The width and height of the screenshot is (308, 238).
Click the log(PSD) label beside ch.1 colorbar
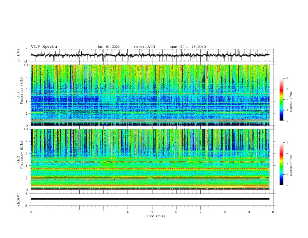point(291,101)
